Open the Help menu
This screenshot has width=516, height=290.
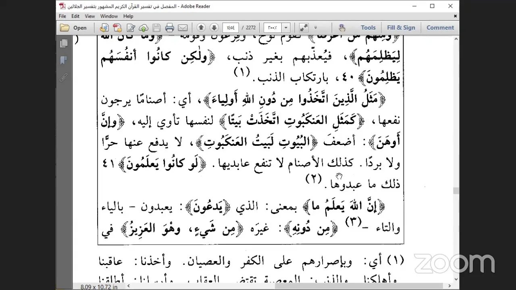click(128, 16)
